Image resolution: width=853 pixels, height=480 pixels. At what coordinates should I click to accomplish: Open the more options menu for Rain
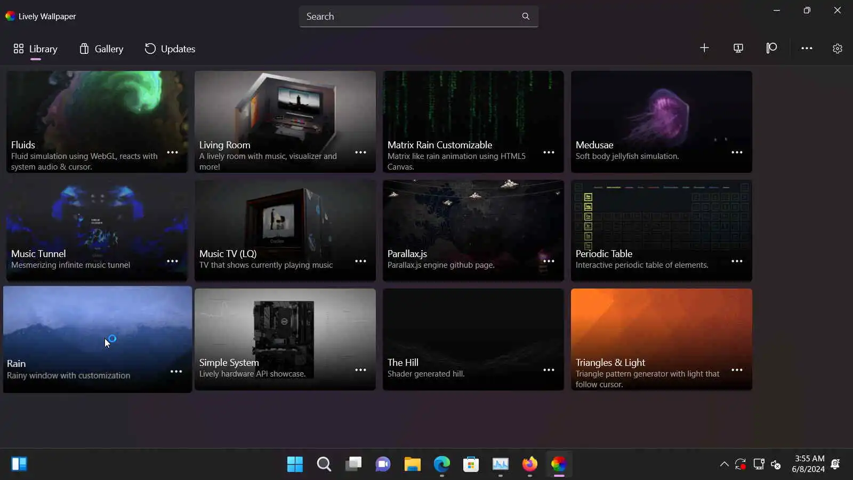click(x=176, y=372)
